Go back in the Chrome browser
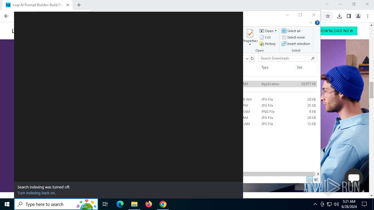 6,16
